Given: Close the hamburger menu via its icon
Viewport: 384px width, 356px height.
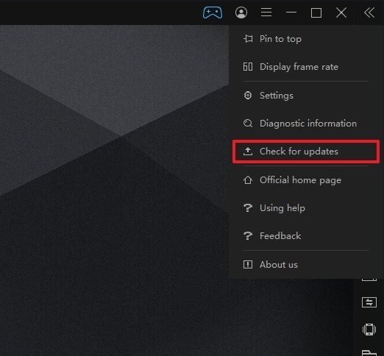Looking at the screenshot, I should click(266, 13).
